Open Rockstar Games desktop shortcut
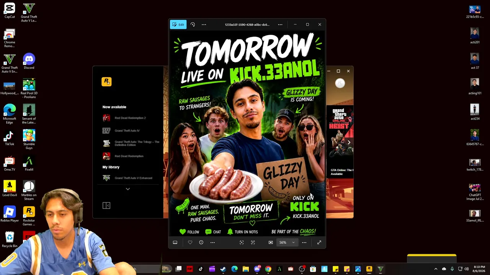The image size is (490, 275). coord(29,216)
